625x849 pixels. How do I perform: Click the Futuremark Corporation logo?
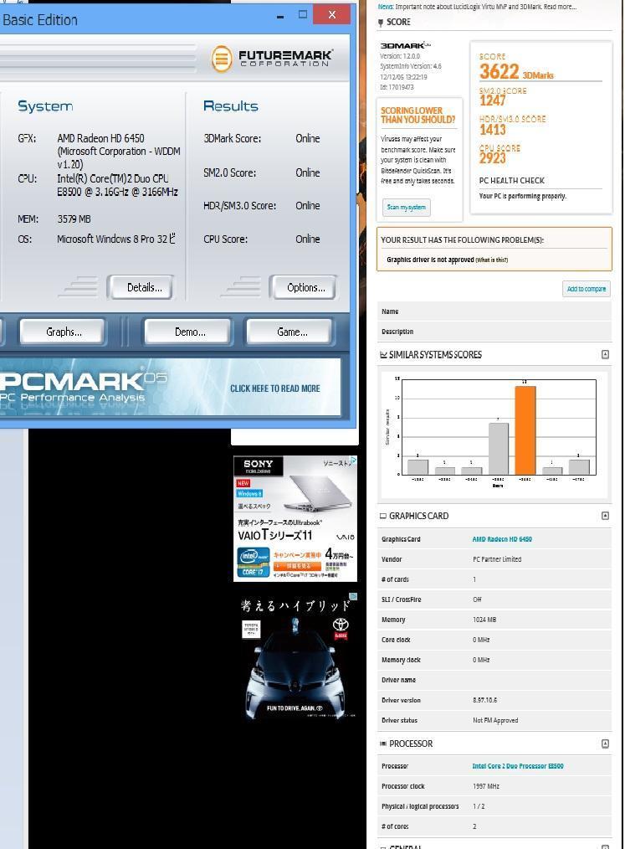272,58
